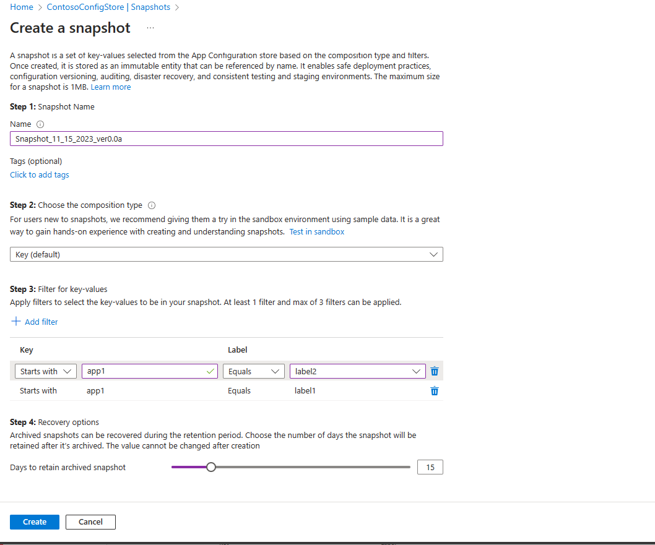655x545 pixels.
Task: Click the Create button
Action: click(x=34, y=521)
